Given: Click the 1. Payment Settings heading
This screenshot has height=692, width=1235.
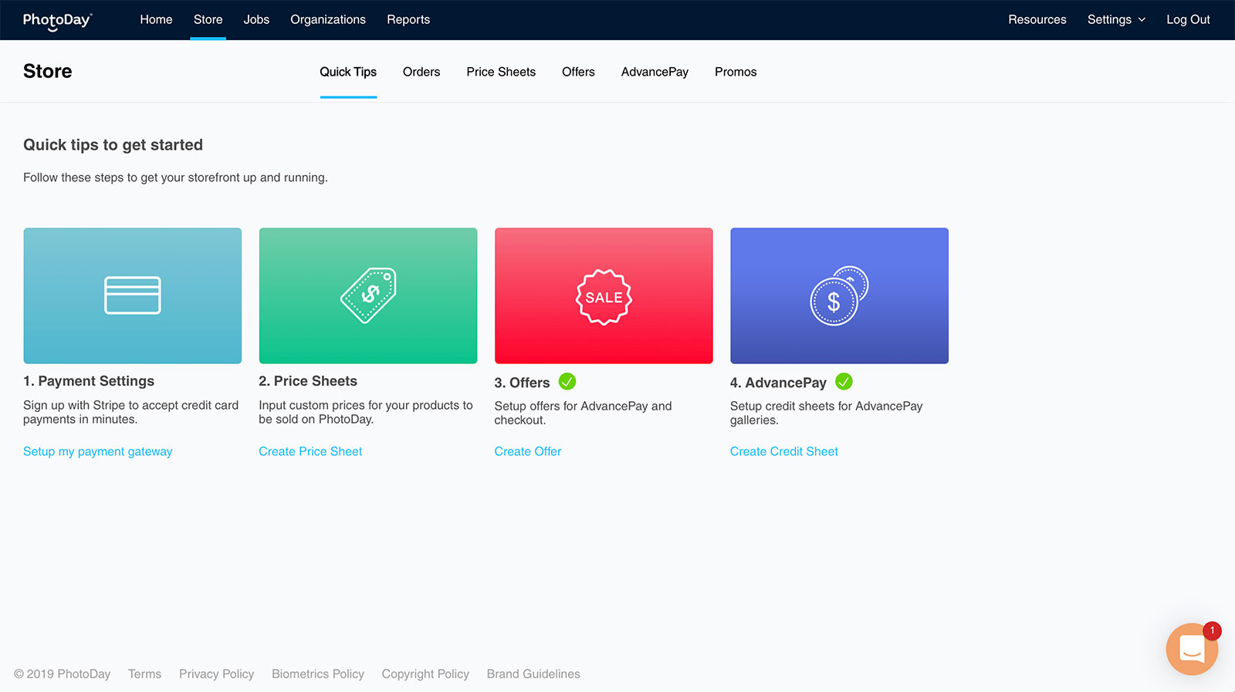Looking at the screenshot, I should click(89, 381).
